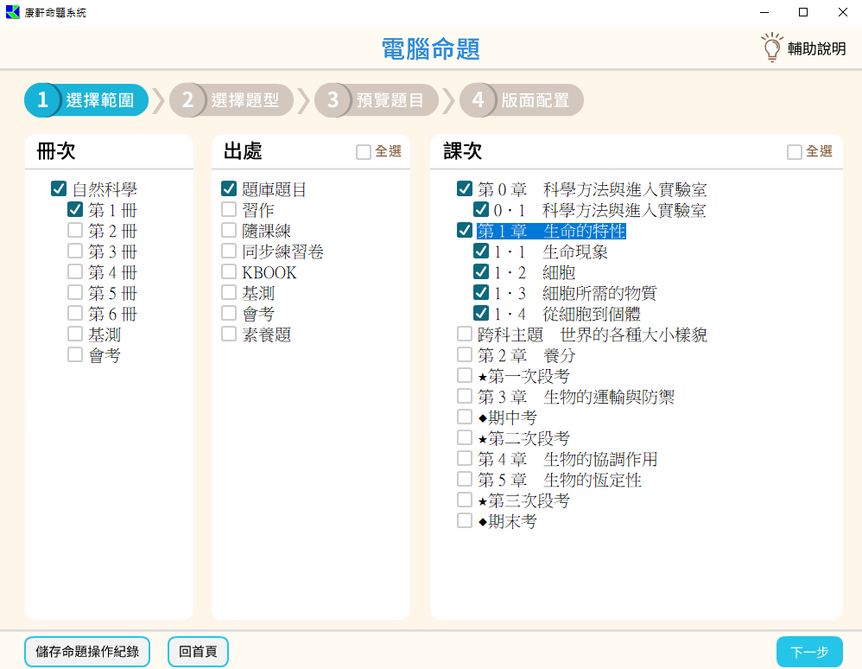Click the 儲存命題操作紀錄 button
The height and width of the screenshot is (669, 862).
[x=87, y=652]
